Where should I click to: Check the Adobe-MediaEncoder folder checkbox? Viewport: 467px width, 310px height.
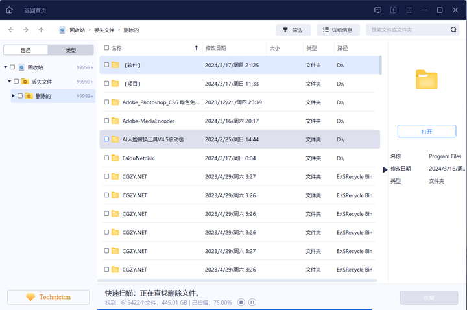(106, 121)
